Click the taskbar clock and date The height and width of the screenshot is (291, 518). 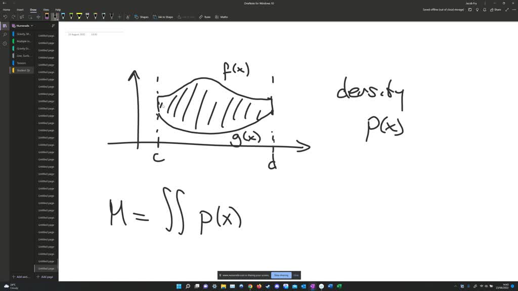[503, 286]
